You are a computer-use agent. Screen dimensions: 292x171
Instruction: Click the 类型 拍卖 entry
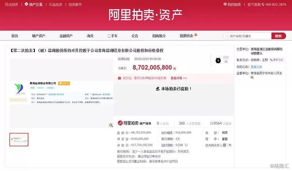pos(216,133)
